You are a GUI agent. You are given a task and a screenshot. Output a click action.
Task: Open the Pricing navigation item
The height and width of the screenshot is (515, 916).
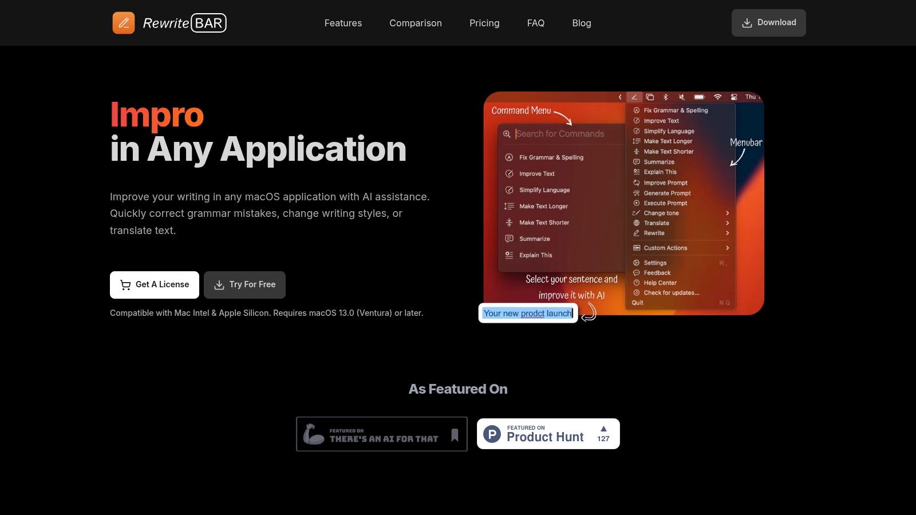click(484, 23)
